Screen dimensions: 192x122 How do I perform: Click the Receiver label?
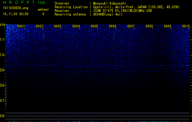click(x=62, y=11)
